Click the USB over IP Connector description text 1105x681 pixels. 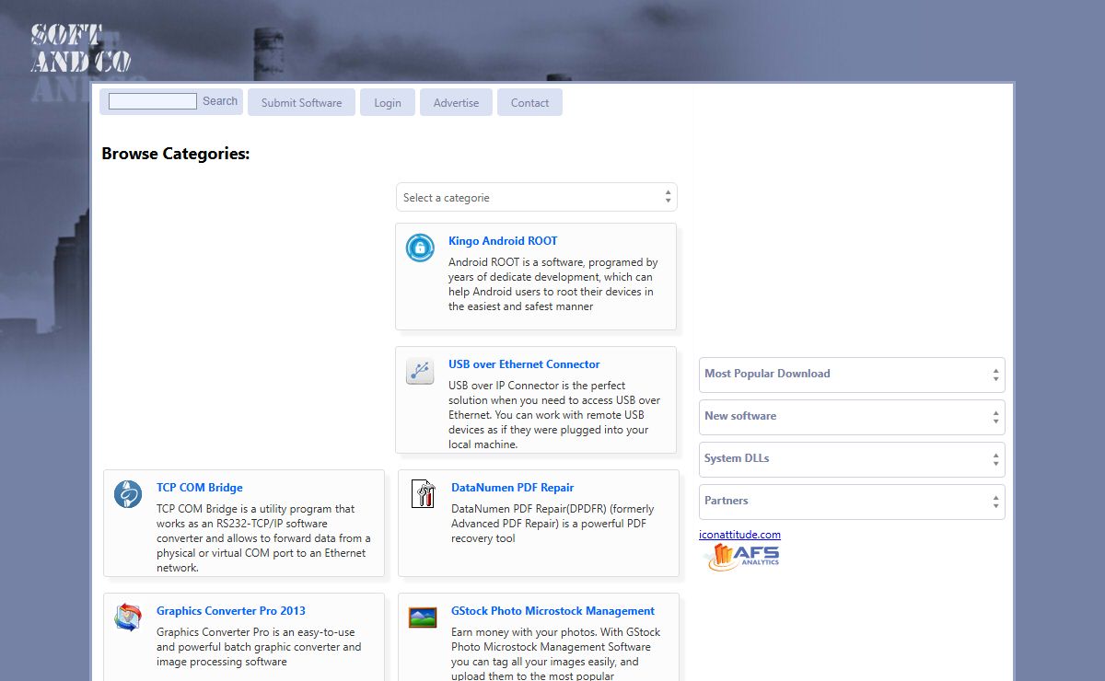pyautogui.click(x=554, y=415)
